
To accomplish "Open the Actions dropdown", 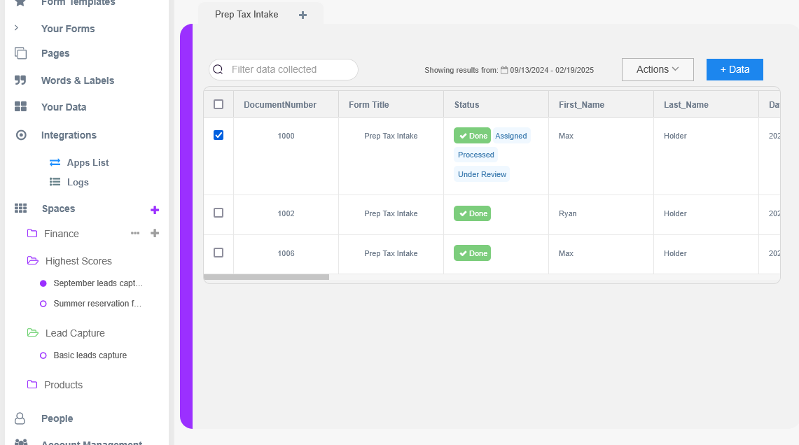I will (x=658, y=69).
